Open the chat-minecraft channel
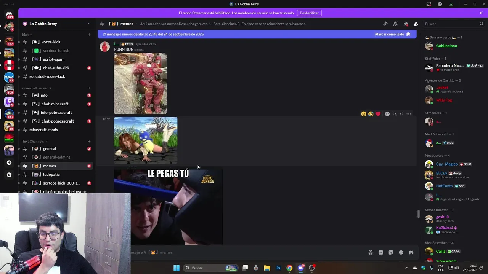This screenshot has width=488, height=274. pos(57,104)
